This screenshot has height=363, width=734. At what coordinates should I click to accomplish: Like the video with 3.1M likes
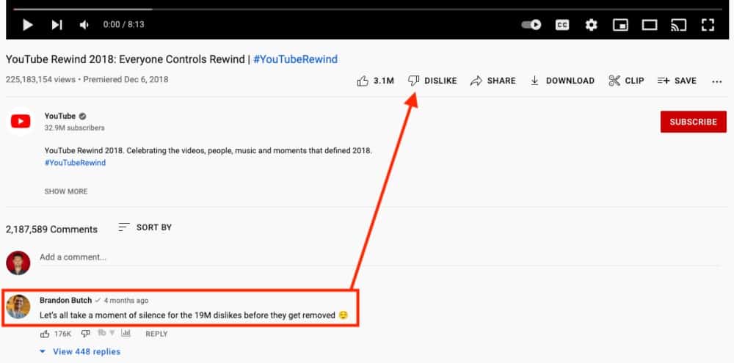point(375,81)
